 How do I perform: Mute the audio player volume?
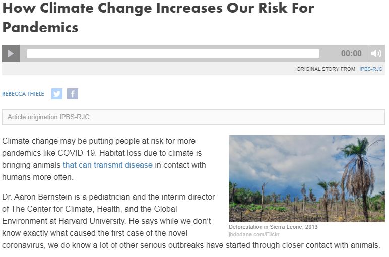(376, 53)
